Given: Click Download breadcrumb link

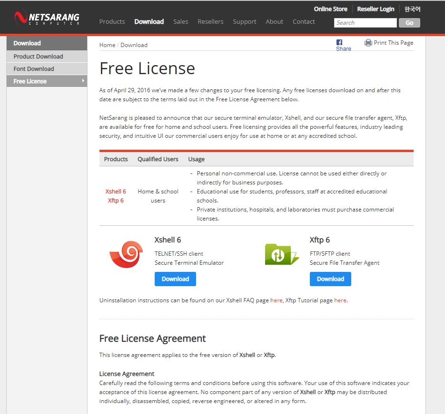Looking at the screenshot, I should click(134, 45).
